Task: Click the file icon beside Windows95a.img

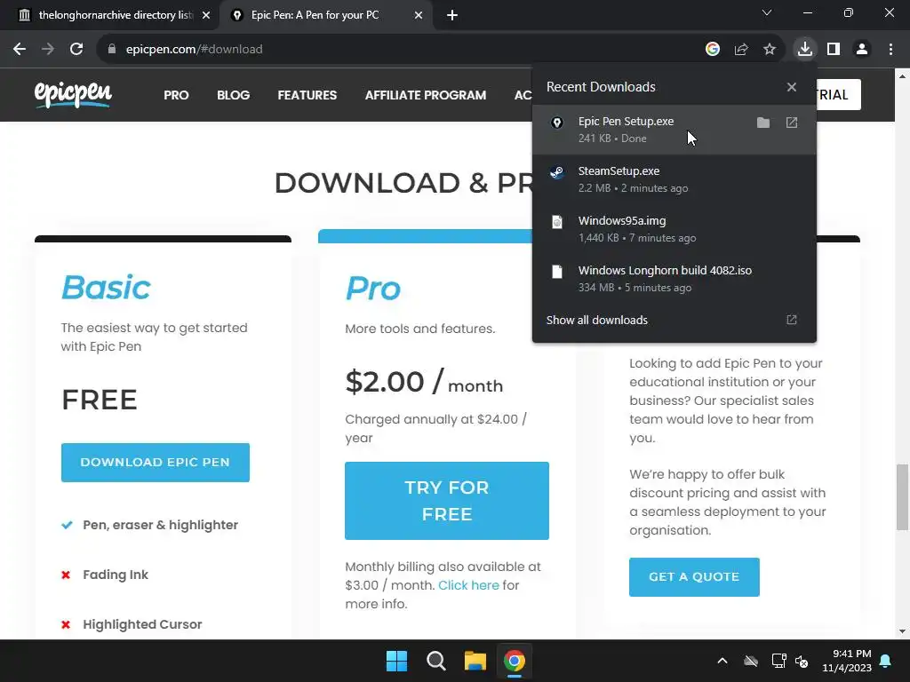Action: click(x=557, y=222)
